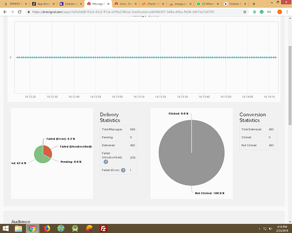Click the scrollbar down arrow
Screen dimensions: 292x233
click(x=290, y=222)
